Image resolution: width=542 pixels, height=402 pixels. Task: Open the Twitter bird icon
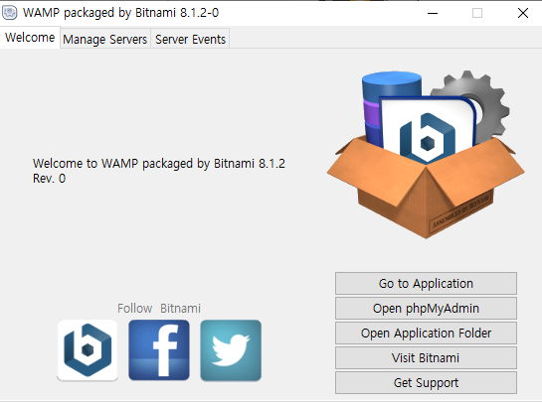231,350
